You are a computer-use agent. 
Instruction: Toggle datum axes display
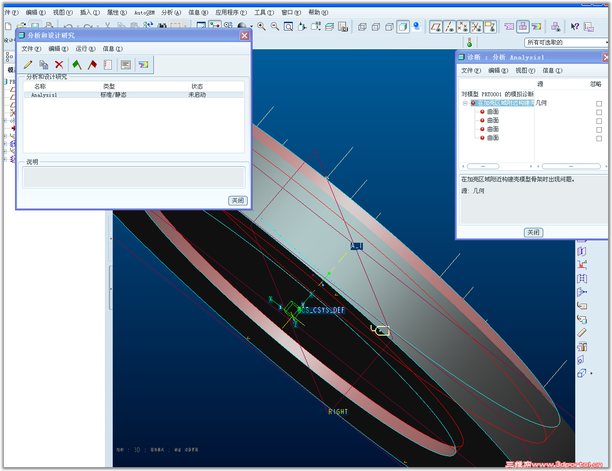click(x=449, y=27)
